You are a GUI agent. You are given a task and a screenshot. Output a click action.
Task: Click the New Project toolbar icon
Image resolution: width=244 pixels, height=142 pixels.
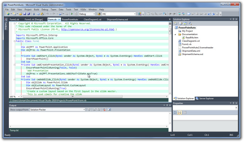click(x=8, y=14)
